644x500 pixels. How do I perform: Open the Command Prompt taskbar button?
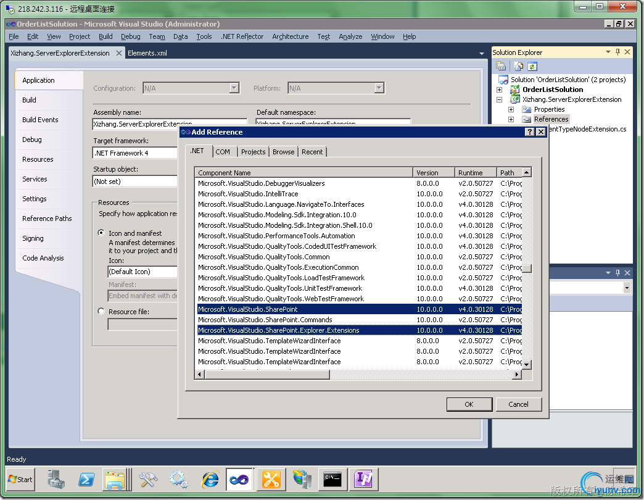[332, 480]
